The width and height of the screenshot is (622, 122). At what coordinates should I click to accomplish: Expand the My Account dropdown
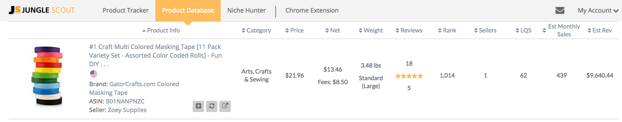click(598, 10)
